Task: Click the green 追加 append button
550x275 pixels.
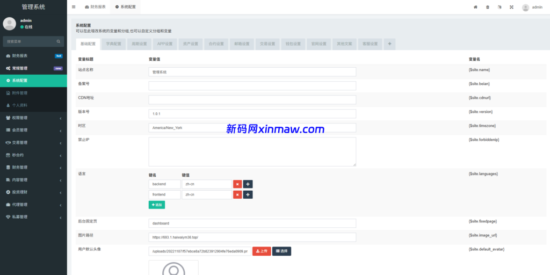Action: [157, 205]
